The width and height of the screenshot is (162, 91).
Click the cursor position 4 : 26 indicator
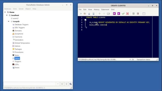132,60
